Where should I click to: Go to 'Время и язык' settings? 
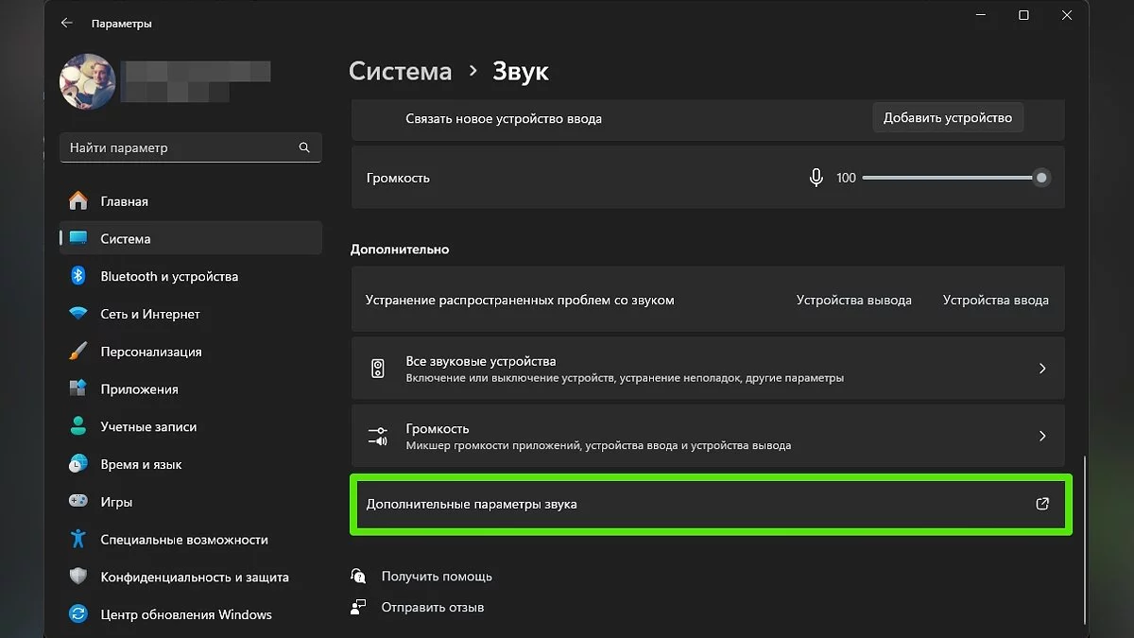141,464
